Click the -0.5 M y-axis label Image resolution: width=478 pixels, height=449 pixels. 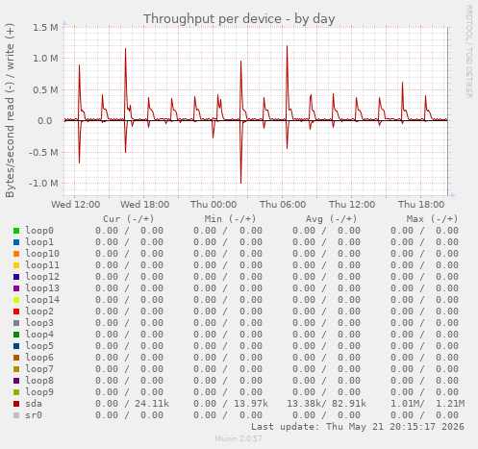click(43, 153)
